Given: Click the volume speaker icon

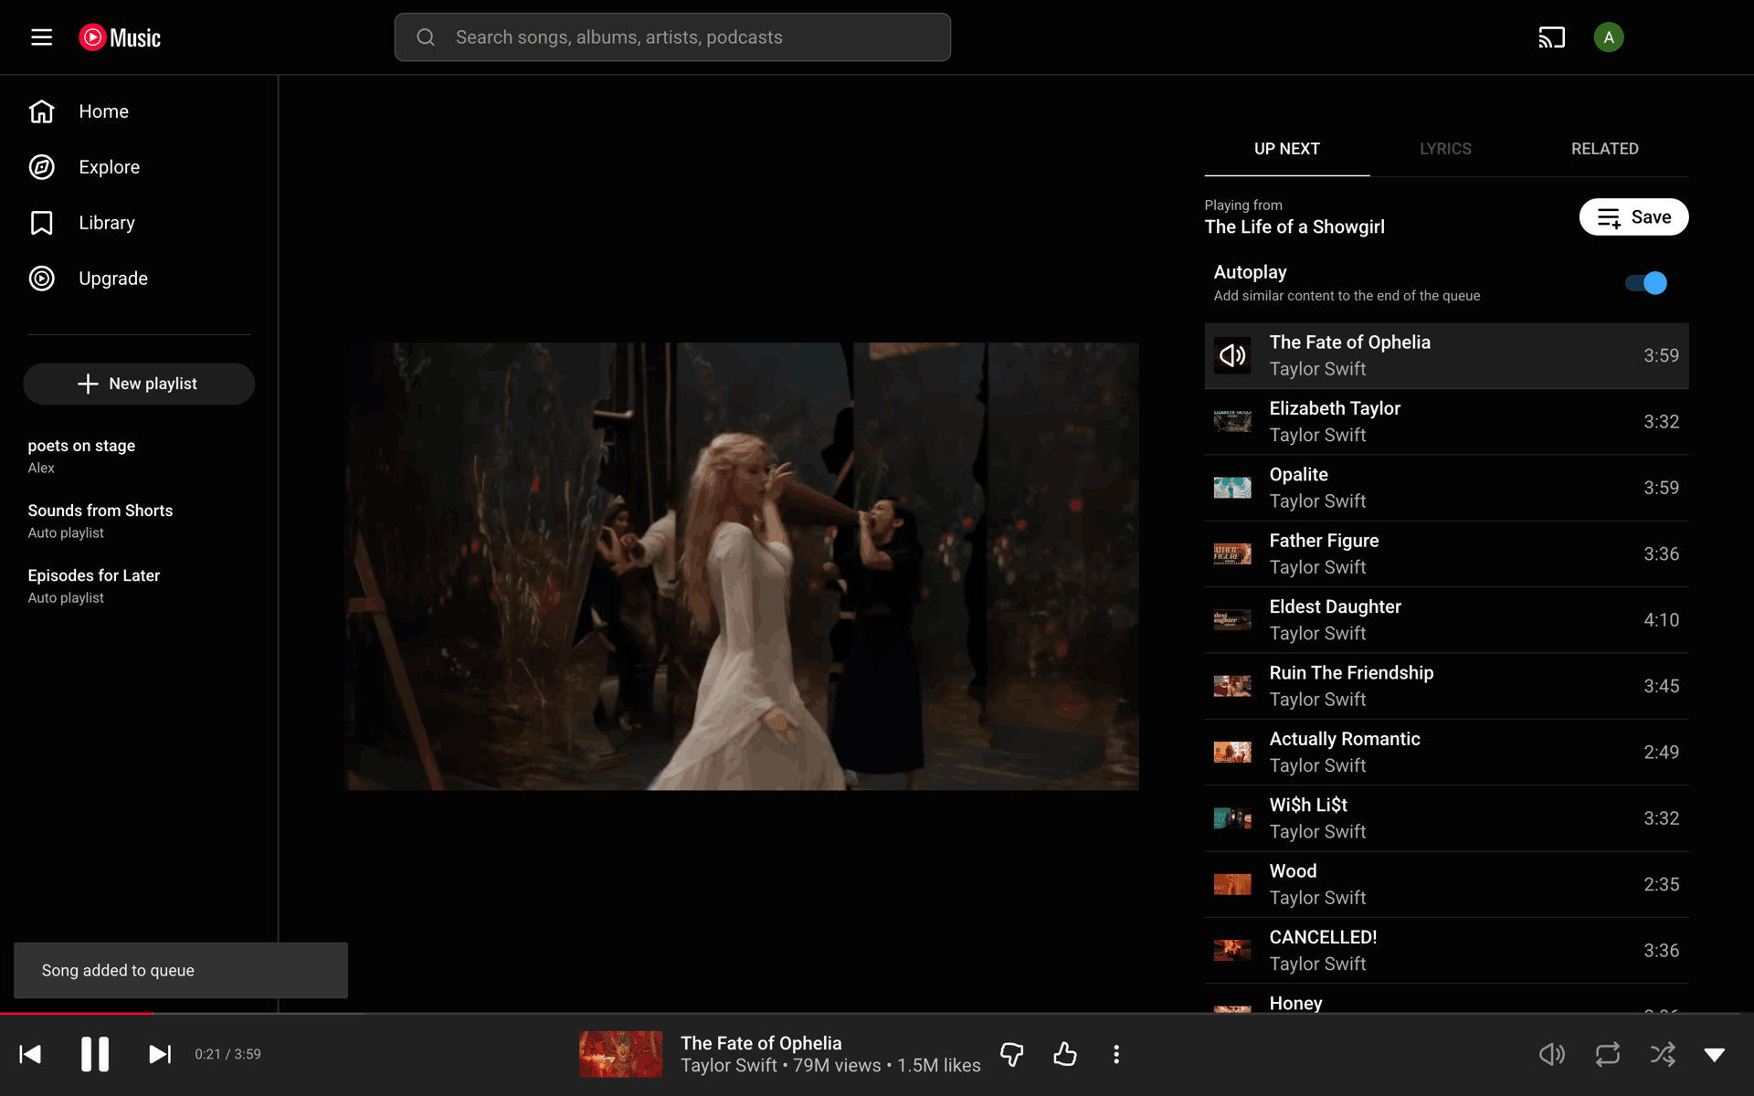Looking at the screenshot, I should [1551, 1054].
